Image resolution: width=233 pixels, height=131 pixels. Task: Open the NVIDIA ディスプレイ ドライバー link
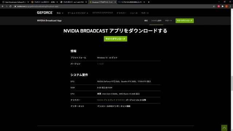click(x=111, y=100)
